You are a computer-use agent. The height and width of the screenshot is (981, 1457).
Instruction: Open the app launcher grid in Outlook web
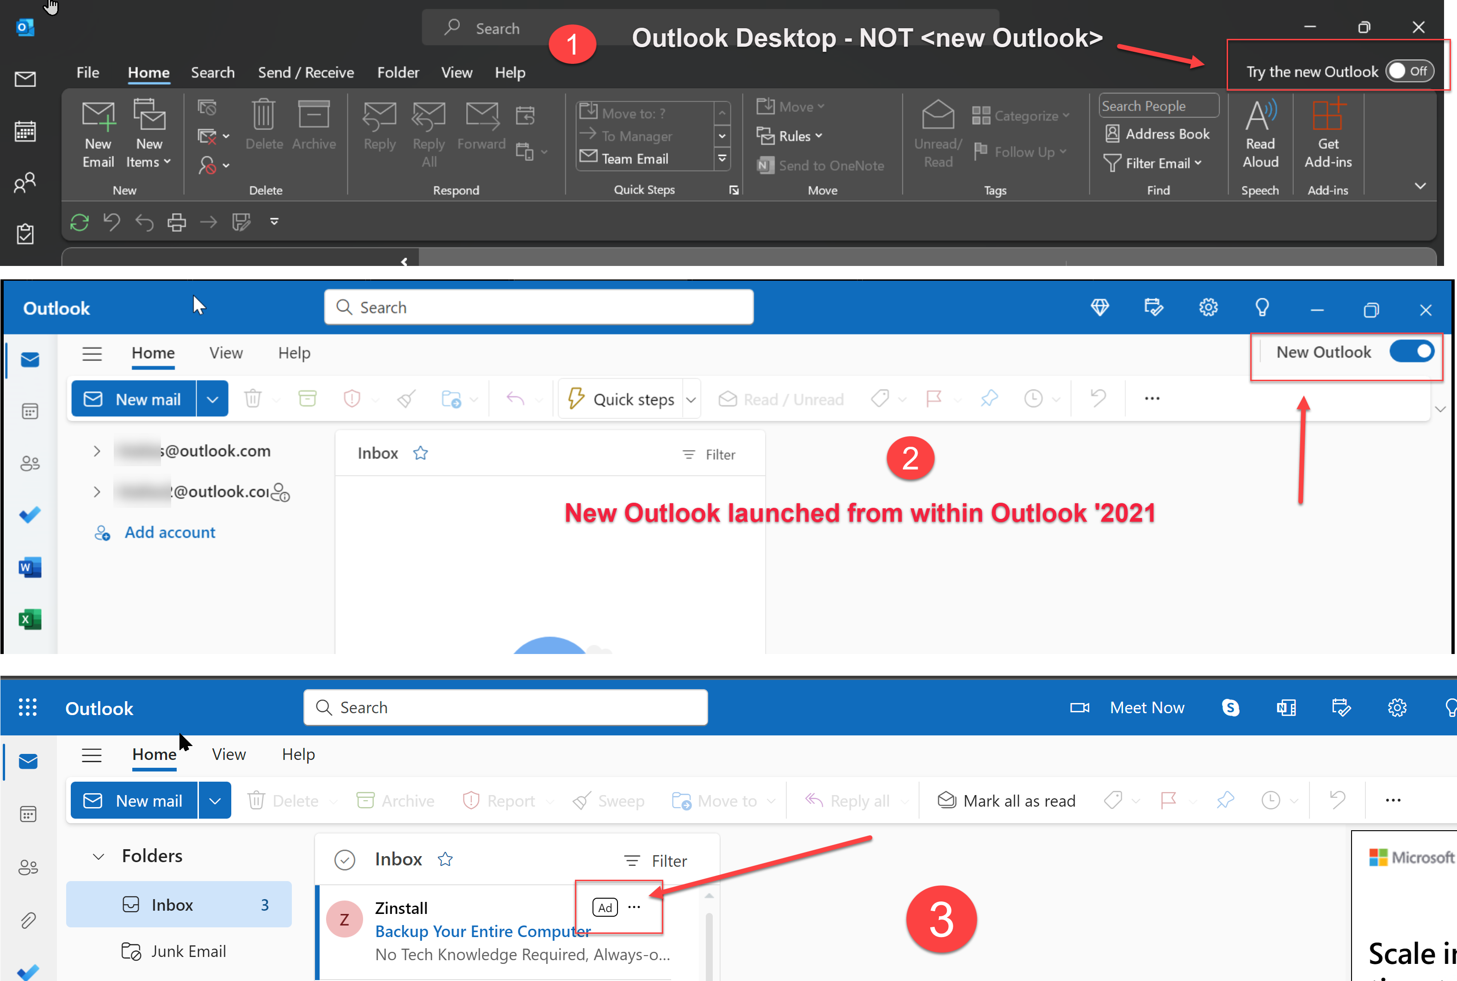pos(28,708)
